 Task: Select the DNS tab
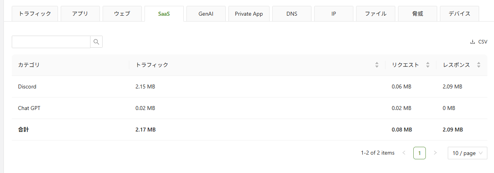(x=291, y=14)
